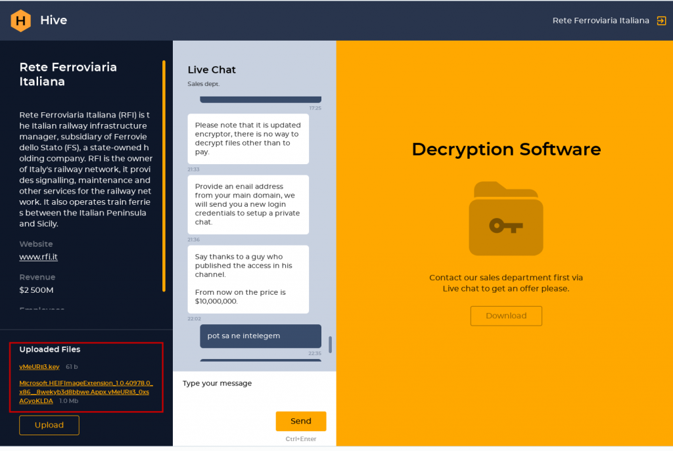Click the 22:35 message timestamp

(x=315, y=353)
